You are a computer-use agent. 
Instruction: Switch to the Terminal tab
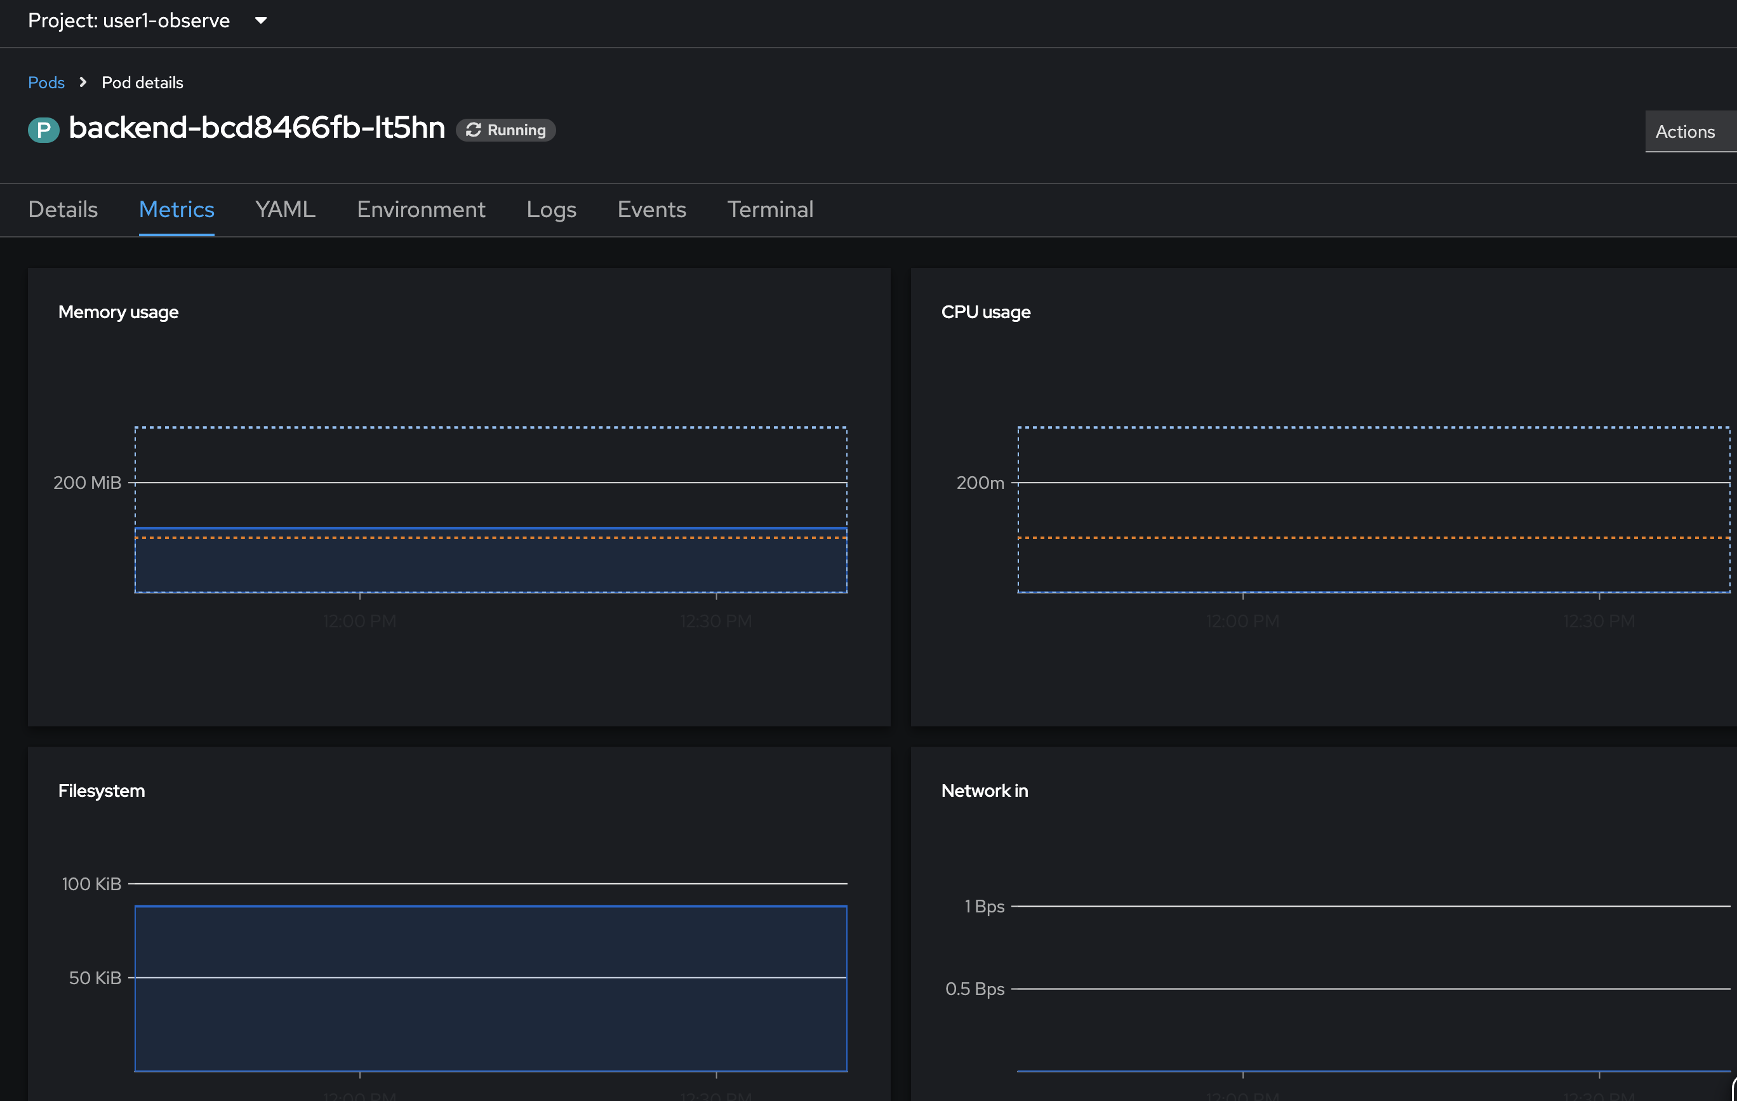[770, 210]
